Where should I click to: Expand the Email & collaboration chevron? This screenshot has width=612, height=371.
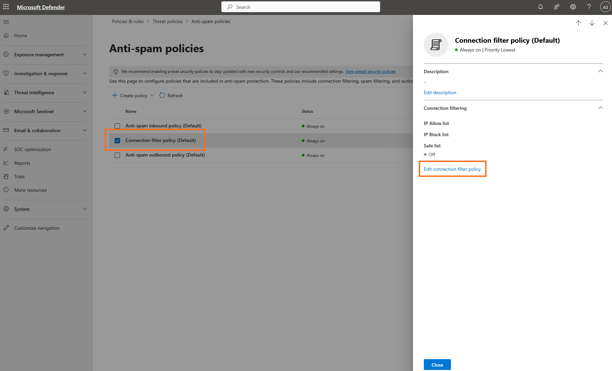click(85, 130)
